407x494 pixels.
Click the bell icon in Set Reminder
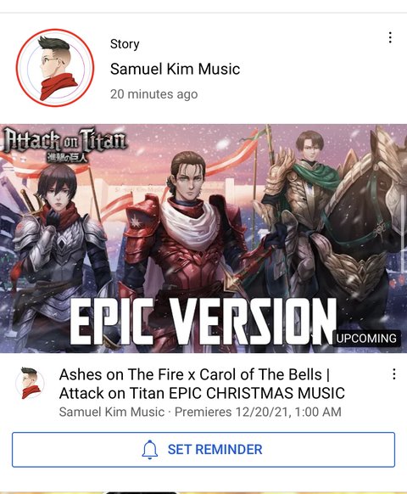click(150, 450)
